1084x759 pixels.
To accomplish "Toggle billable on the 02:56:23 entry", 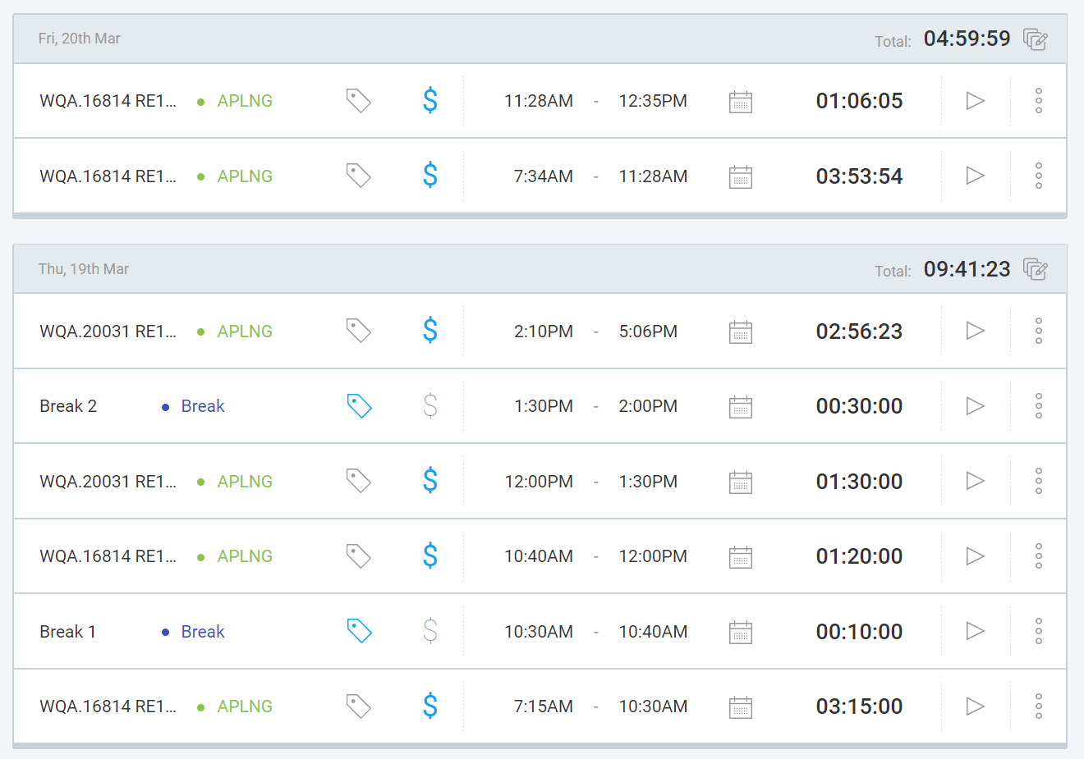I will (x=430, y=331).
